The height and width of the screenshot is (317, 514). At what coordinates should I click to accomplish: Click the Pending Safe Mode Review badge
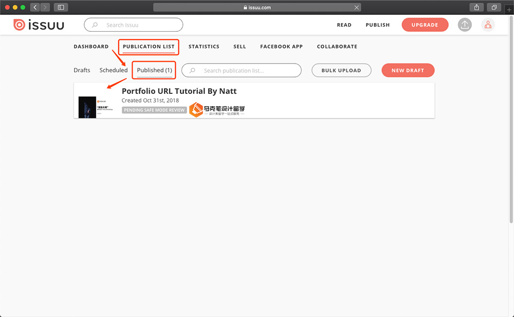click(154, 110)
